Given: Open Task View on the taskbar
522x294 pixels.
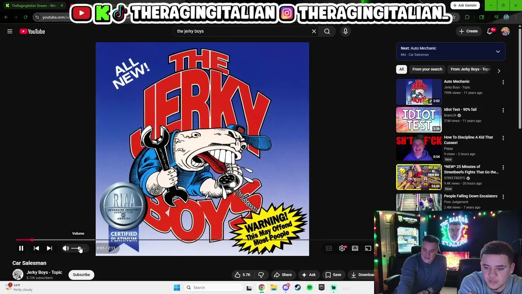Looking at the screenshot, I should pyautogui.click(x=249, y=287).
